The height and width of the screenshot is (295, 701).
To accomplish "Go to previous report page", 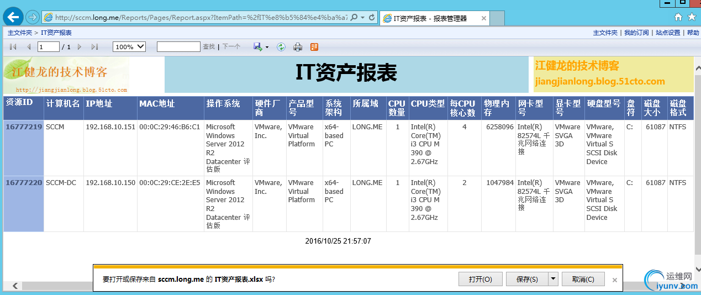I will click(x=28, y=47).
